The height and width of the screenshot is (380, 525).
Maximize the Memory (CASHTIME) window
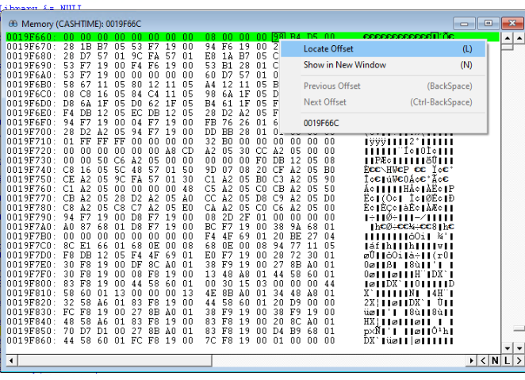(x=488, y=24)
